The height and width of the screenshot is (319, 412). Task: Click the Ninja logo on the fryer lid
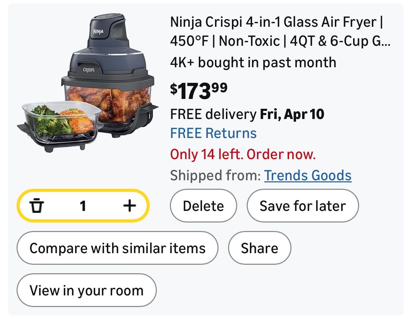pyautogui.click(x=98, y=32)
